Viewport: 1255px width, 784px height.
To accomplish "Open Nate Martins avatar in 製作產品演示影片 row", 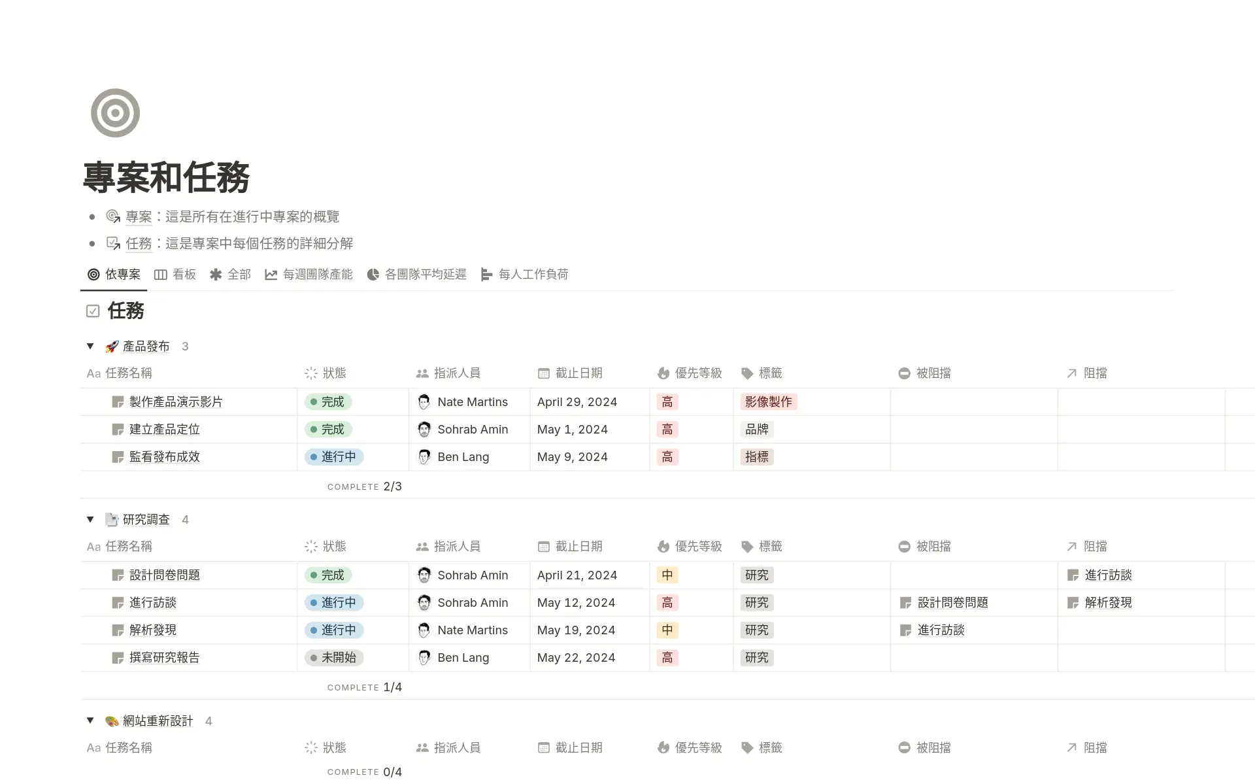I will pyautogui.click(x=423, y=401).
